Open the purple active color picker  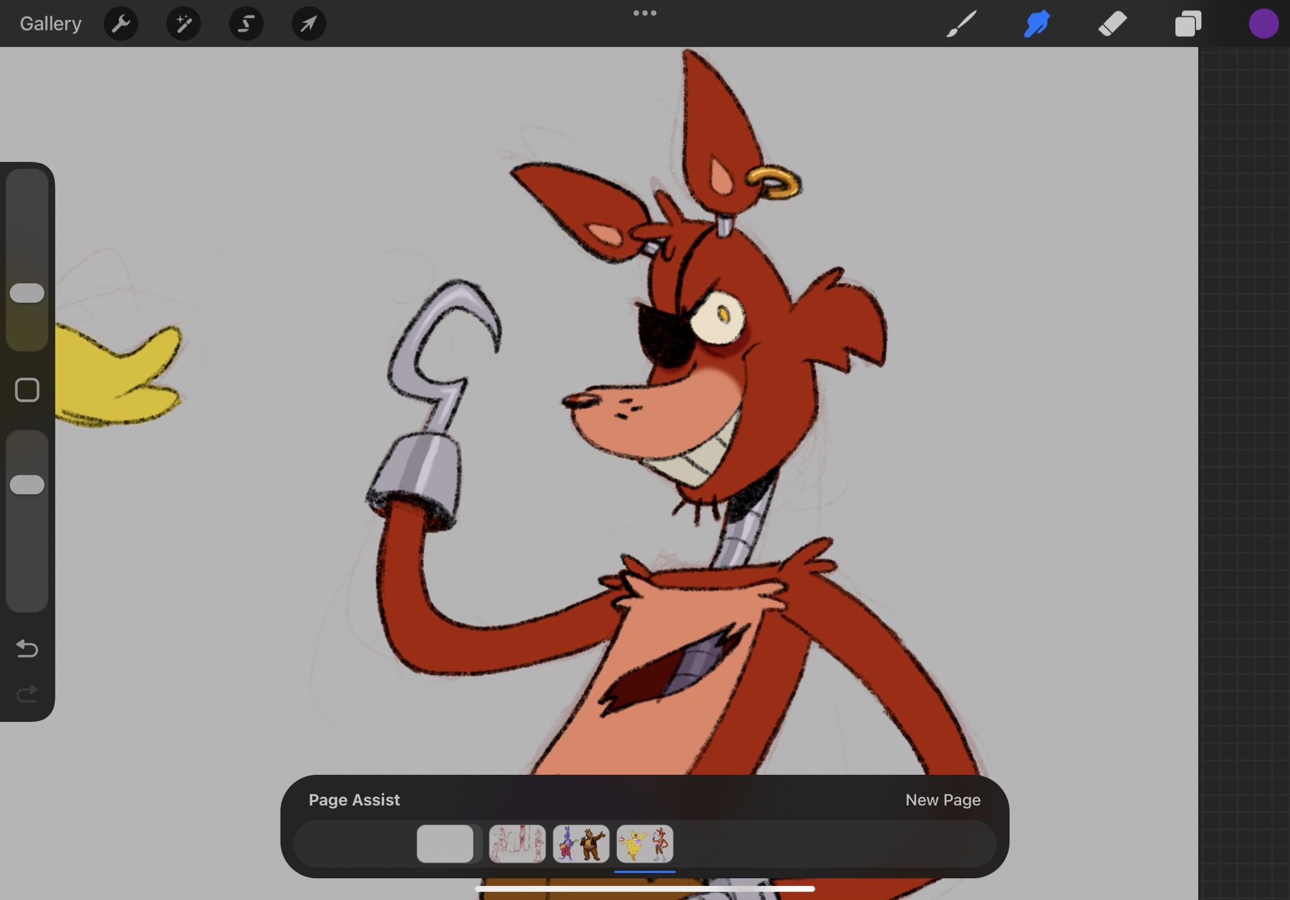1263,24
